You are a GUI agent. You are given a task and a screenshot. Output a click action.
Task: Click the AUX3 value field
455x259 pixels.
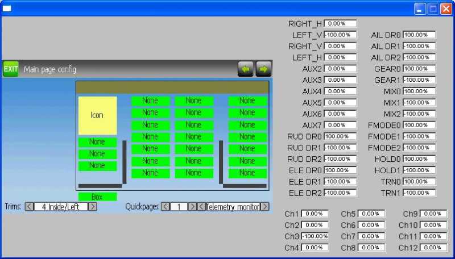(x=340, y=80)
